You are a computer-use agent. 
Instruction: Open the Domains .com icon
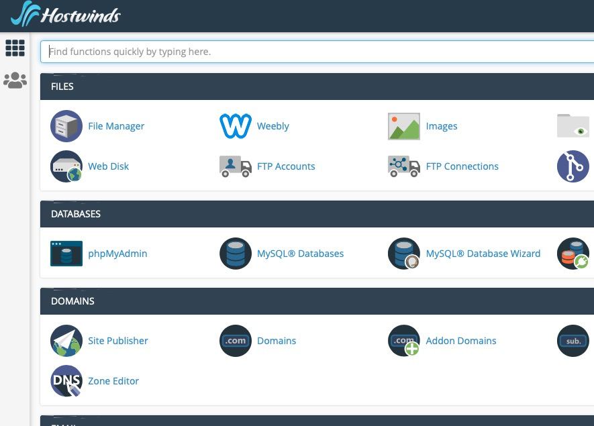point(236,341)
